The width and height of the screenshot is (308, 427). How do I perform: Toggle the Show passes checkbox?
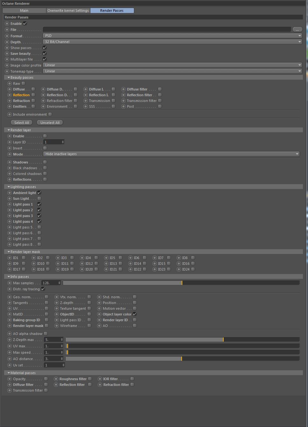pos(45,47)
